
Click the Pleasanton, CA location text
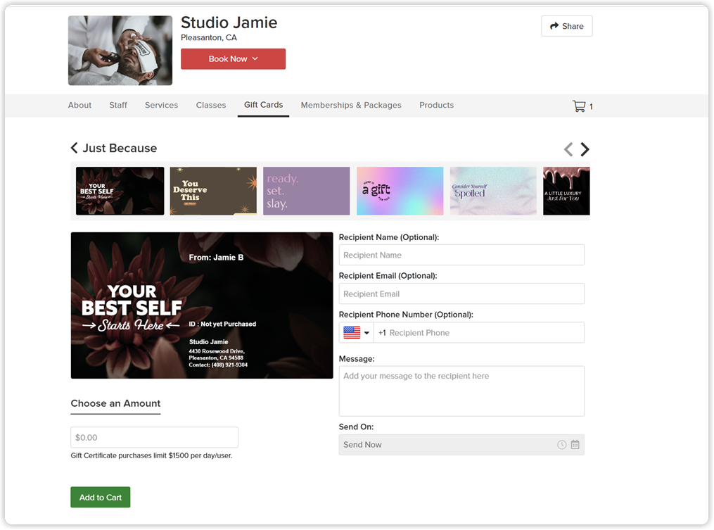(209, 37)
